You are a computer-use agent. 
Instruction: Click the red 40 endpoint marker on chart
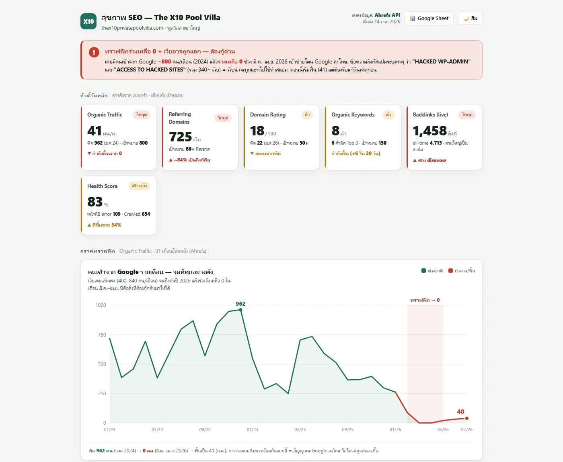click(466, 418)
